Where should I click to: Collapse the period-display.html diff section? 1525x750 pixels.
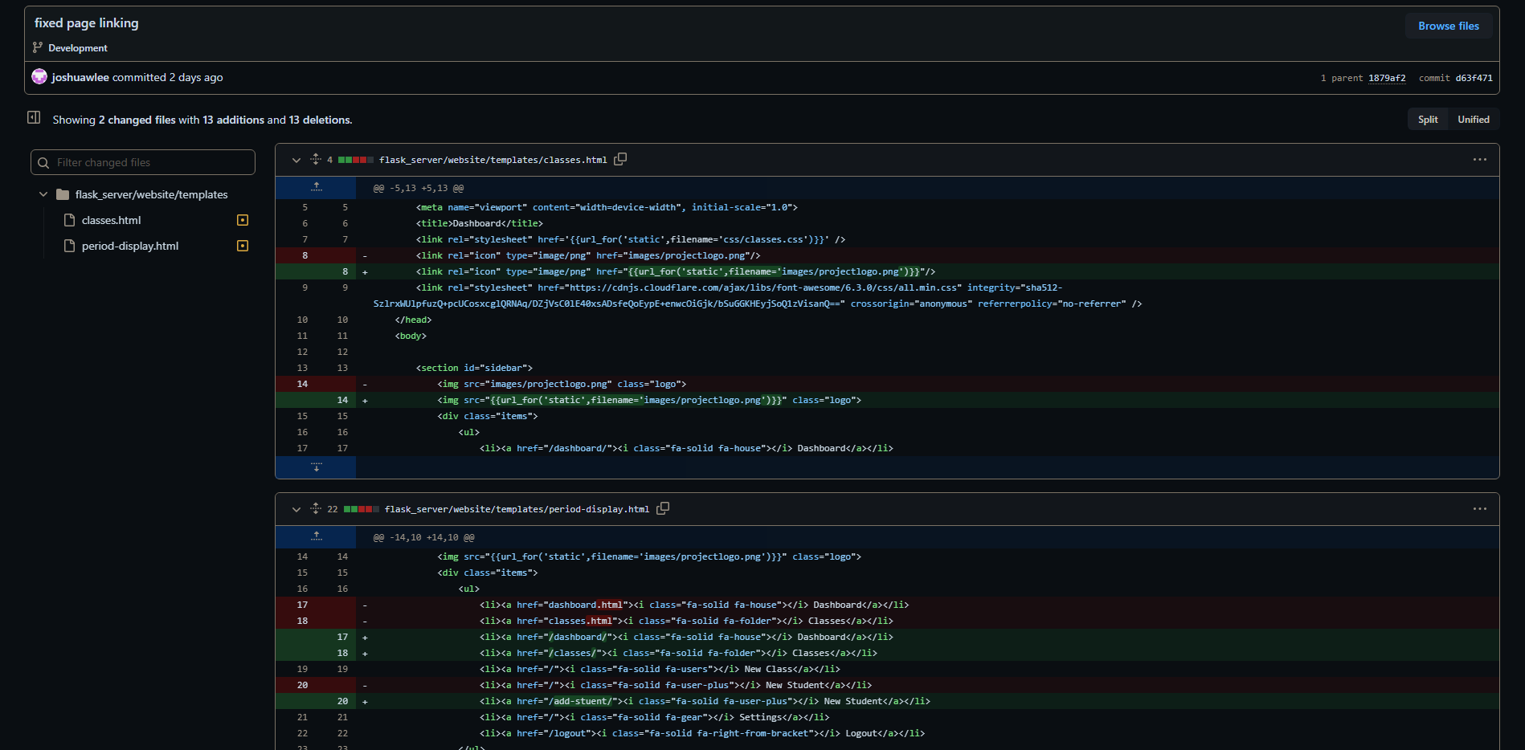coord(296,509)
